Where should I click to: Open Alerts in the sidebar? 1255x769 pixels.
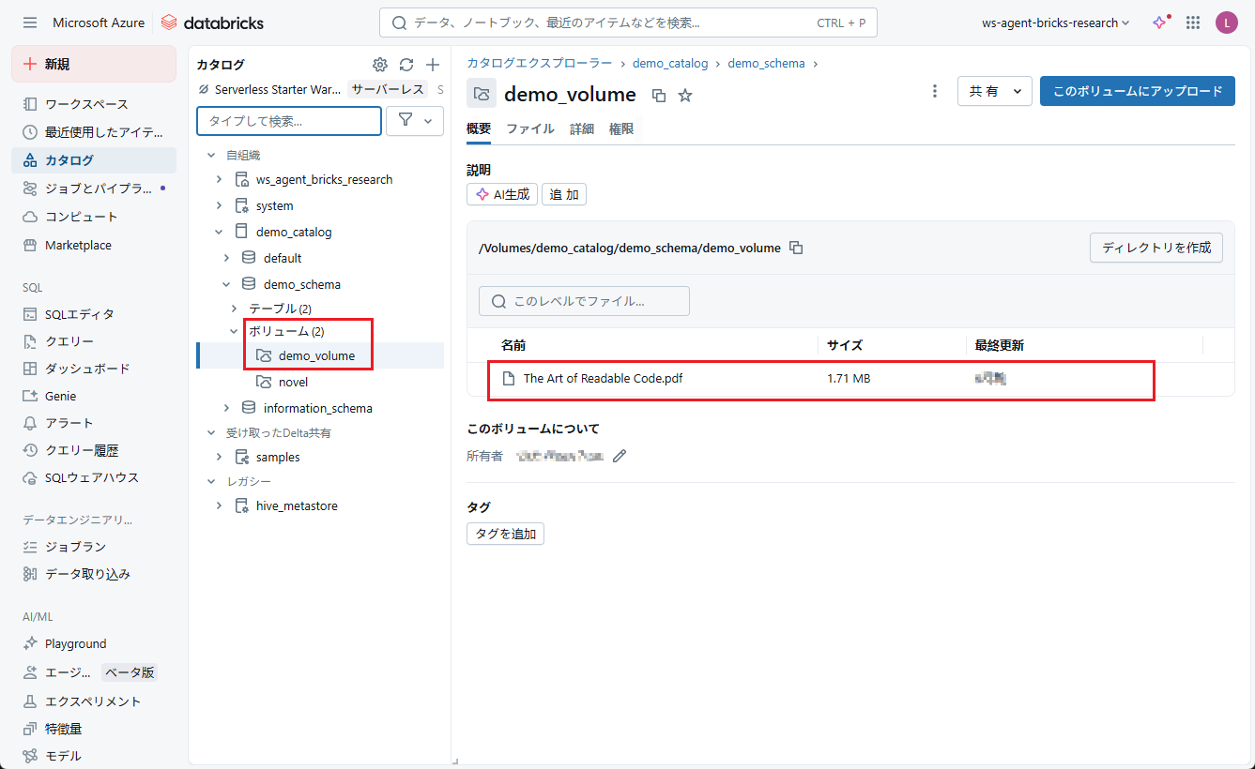pos(94,423)
